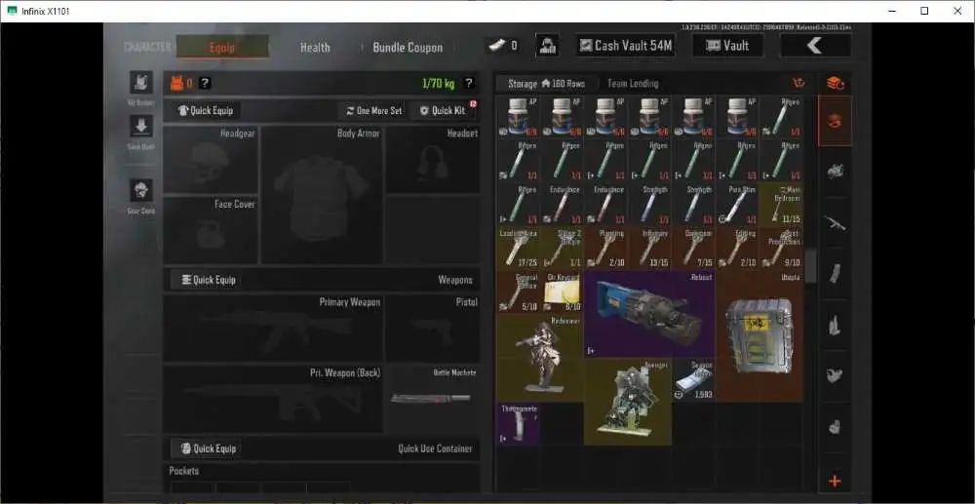The image size is (975, 504).
Task: Click the cash bills balance showing 0
Action: [502, 46]
